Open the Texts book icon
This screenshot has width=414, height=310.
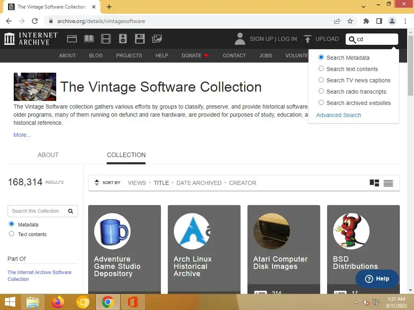coord(89,39)
